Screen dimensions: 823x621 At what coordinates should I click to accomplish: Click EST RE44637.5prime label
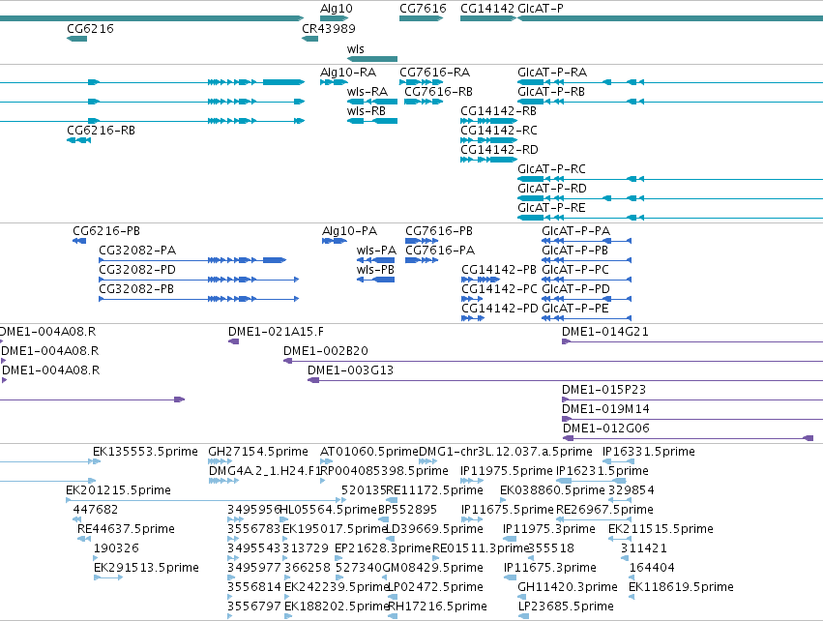tap(126, 530)
